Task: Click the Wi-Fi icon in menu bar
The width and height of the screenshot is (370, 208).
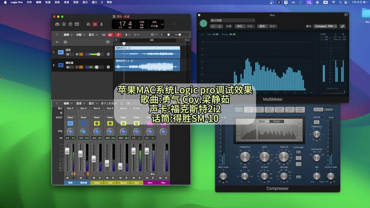Action: (333, 2)
